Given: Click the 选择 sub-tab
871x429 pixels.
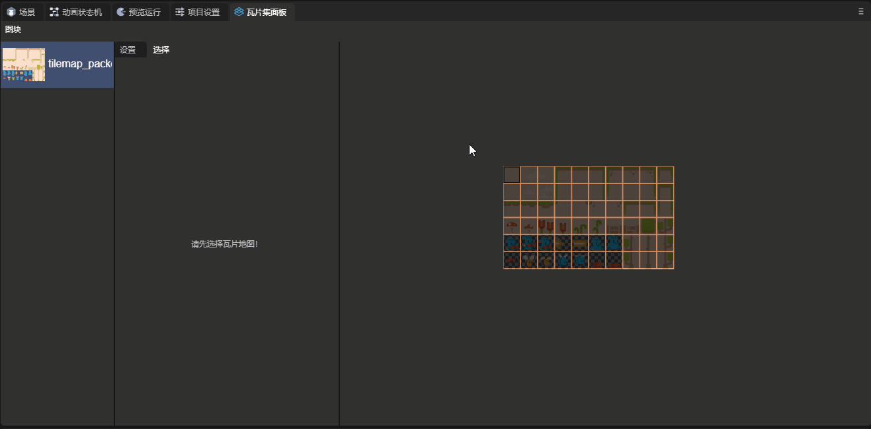Looking at the screenshot, I should pyautogui.click(x=161, y=50).
